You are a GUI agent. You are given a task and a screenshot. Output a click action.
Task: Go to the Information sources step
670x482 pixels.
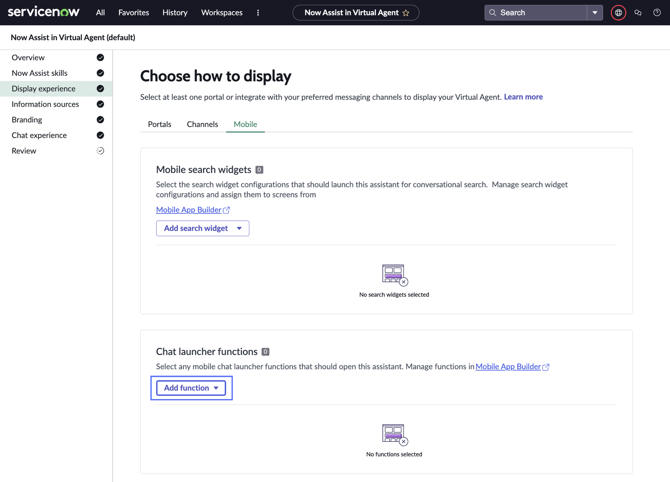(56, 104)
